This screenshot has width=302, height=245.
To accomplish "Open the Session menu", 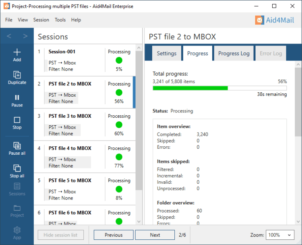I will [x=41, y=20].
